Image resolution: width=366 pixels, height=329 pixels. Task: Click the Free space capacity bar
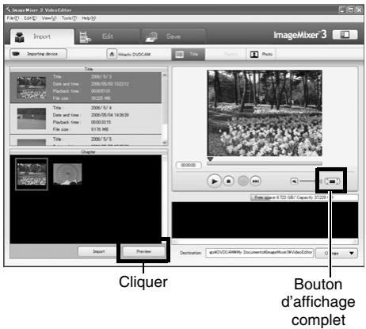click(x=304, y=197)
